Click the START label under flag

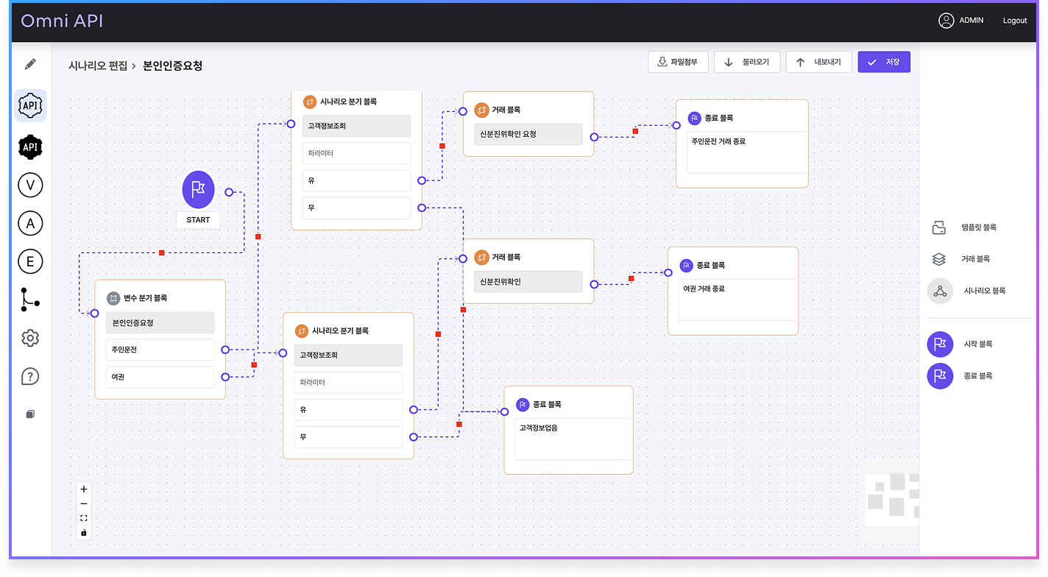tap(198, 220)
